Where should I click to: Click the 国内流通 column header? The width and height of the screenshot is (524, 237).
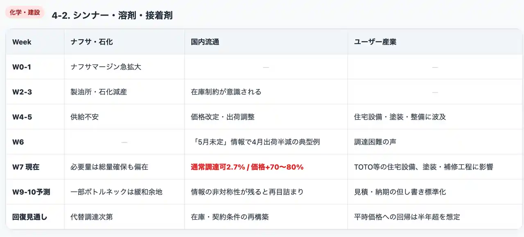pos(205,42)
